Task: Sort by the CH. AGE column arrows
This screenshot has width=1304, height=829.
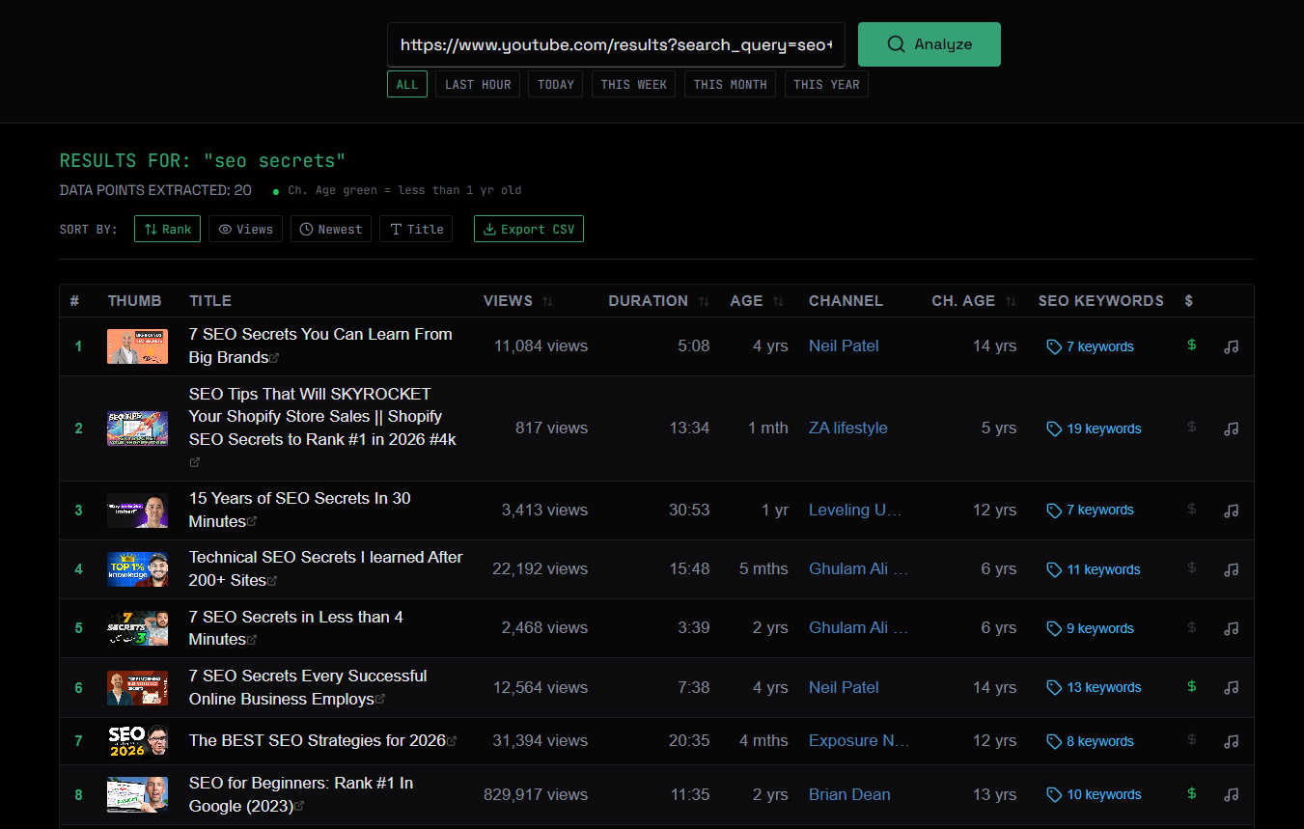Action: coord(1010,300)
